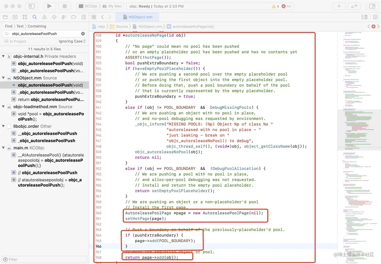
Task: Focus the objc_autoreleasePoolPush search field
Action: [x=45, y=34]
